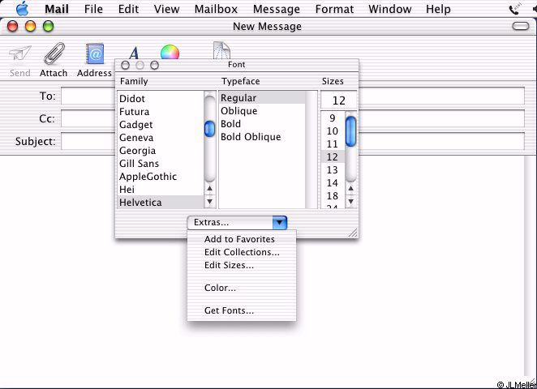
Task: Open the Help menu
Action: (438, 9)
